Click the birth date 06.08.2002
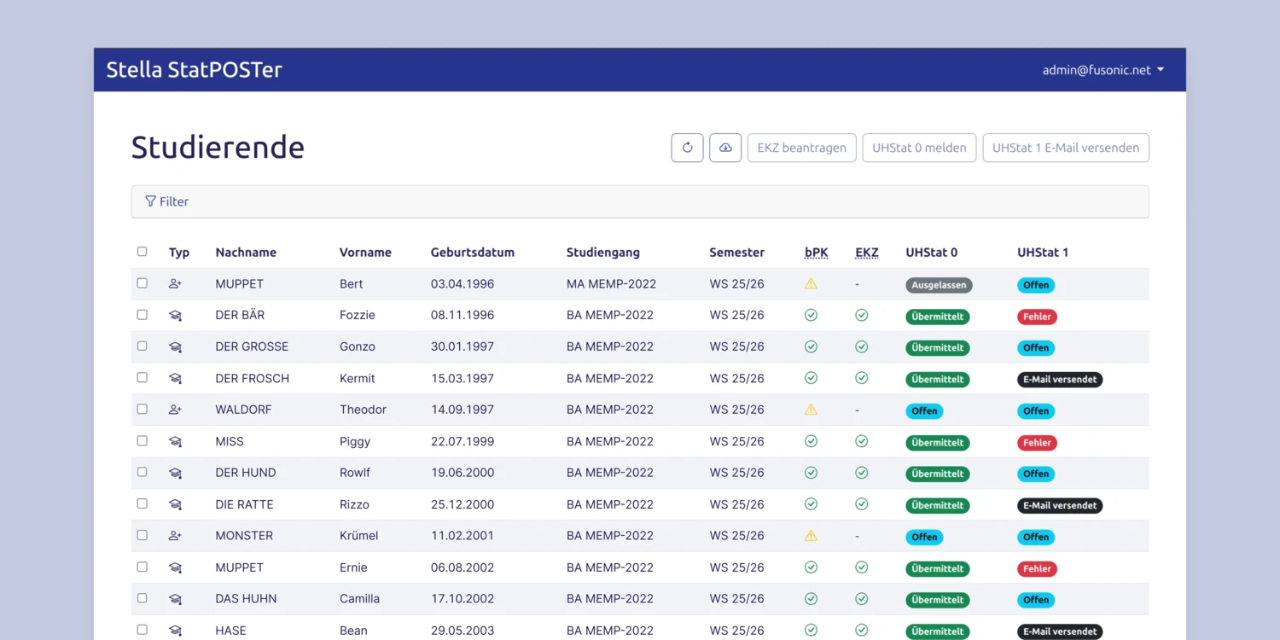This screenshot has width=1280, height=640. click(x=463, y=567)
